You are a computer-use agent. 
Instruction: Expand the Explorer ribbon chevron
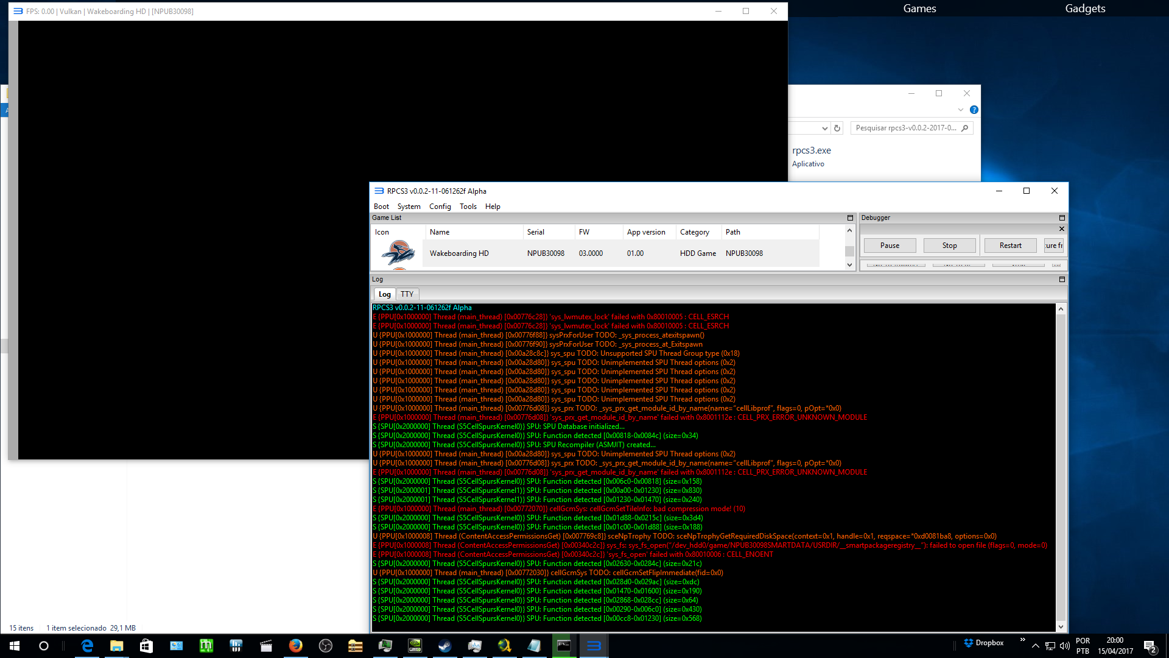pyautogui.click(x=961, y=110)
